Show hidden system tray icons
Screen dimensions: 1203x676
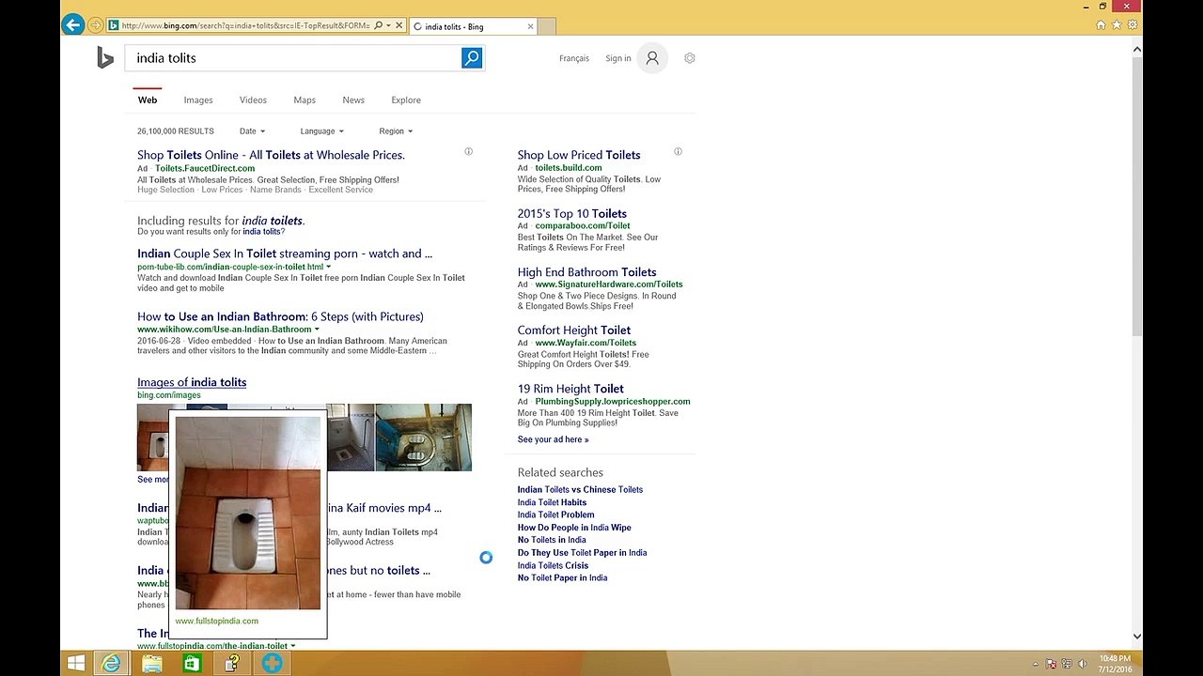[x=1036, y=665]
